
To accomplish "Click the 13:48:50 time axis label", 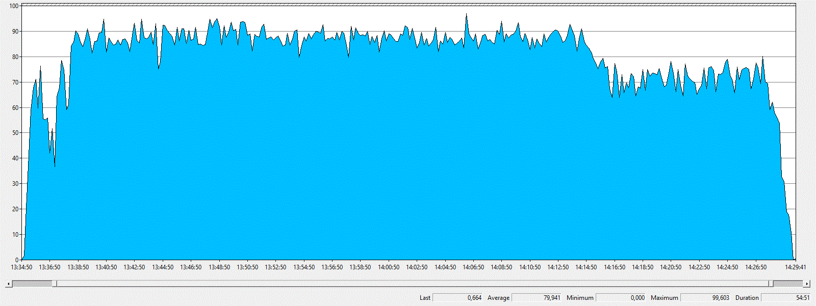I will pyautogui.click(x=219, y=267).
